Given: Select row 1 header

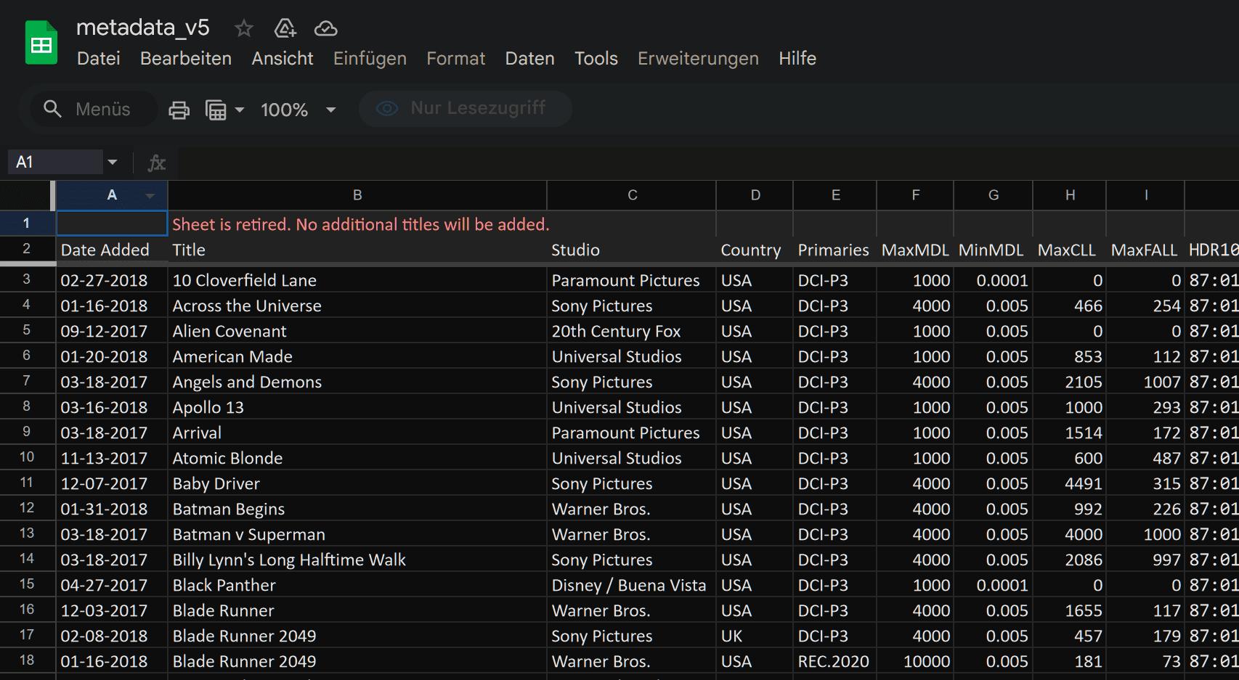Looking at the screenshot, I should pos(27,224).
